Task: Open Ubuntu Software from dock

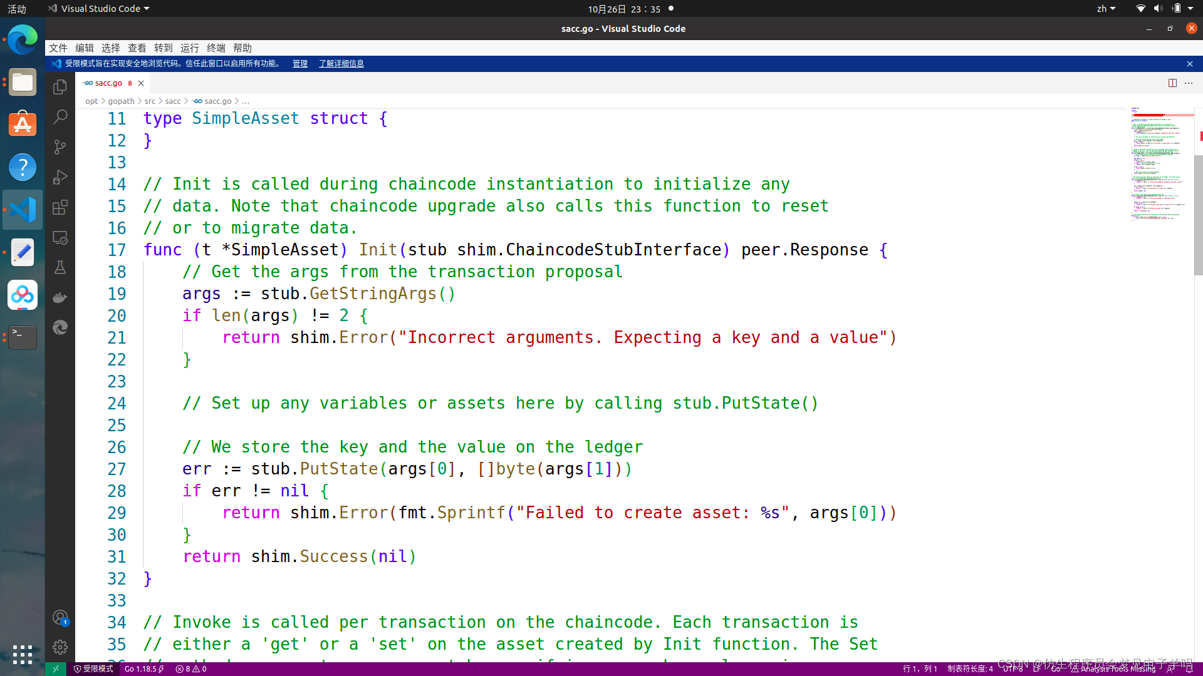Action: [23, 125]
